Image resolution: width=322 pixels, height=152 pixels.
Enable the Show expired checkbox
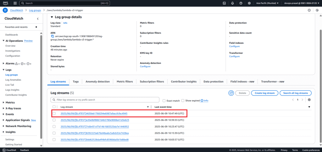(x=183, y=101)
